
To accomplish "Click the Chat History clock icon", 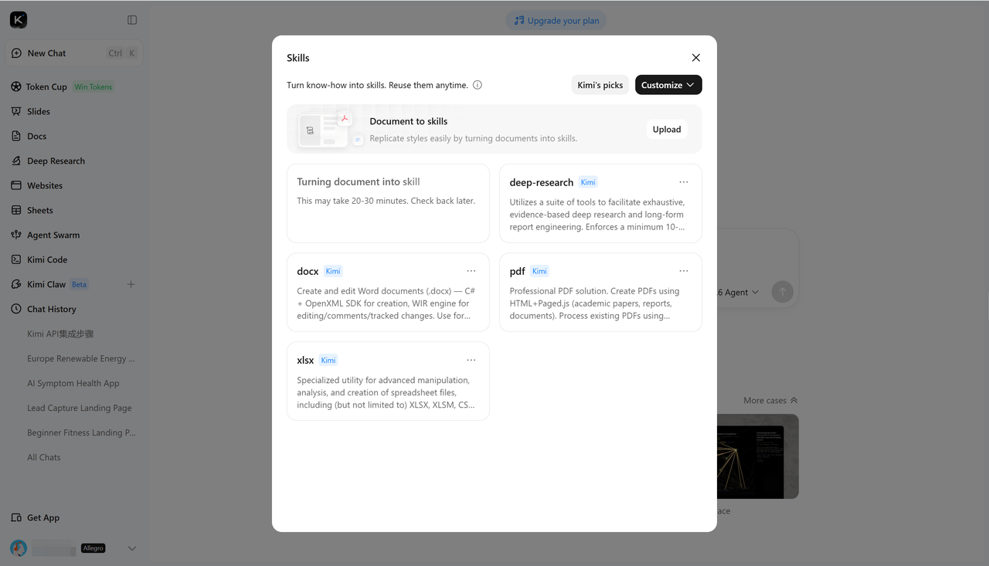I will (16, 309).
